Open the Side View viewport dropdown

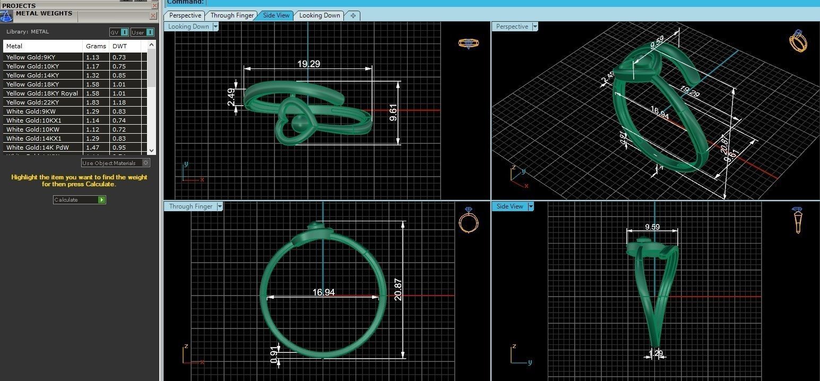(530, 206)
